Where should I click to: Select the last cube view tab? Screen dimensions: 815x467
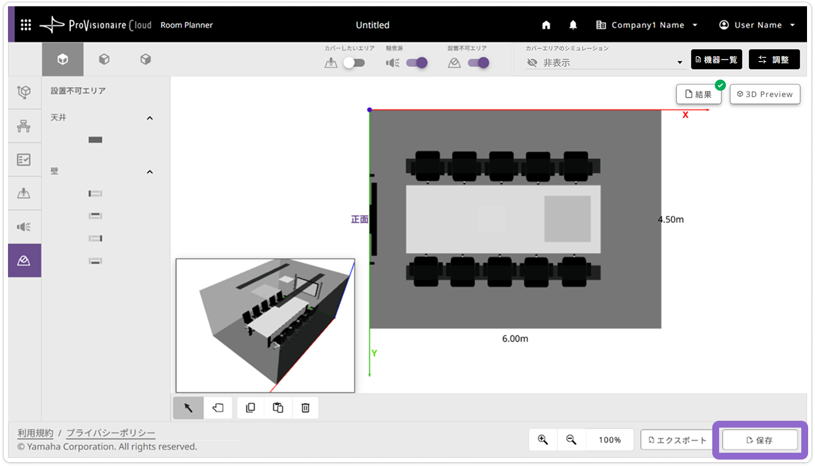click(146, 59)
